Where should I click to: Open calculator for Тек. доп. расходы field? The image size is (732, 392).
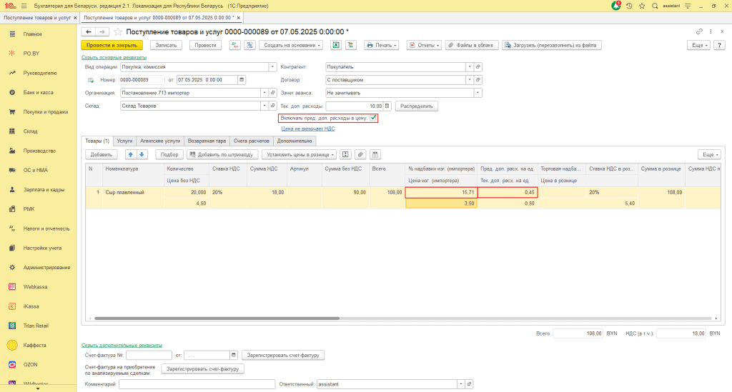[387, 106]
